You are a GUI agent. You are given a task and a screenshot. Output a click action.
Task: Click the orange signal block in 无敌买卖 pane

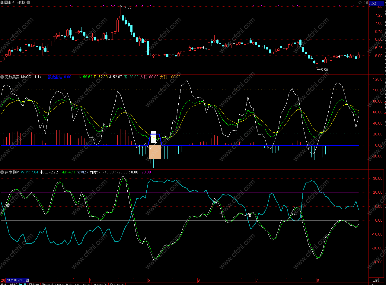pos(155,152)
